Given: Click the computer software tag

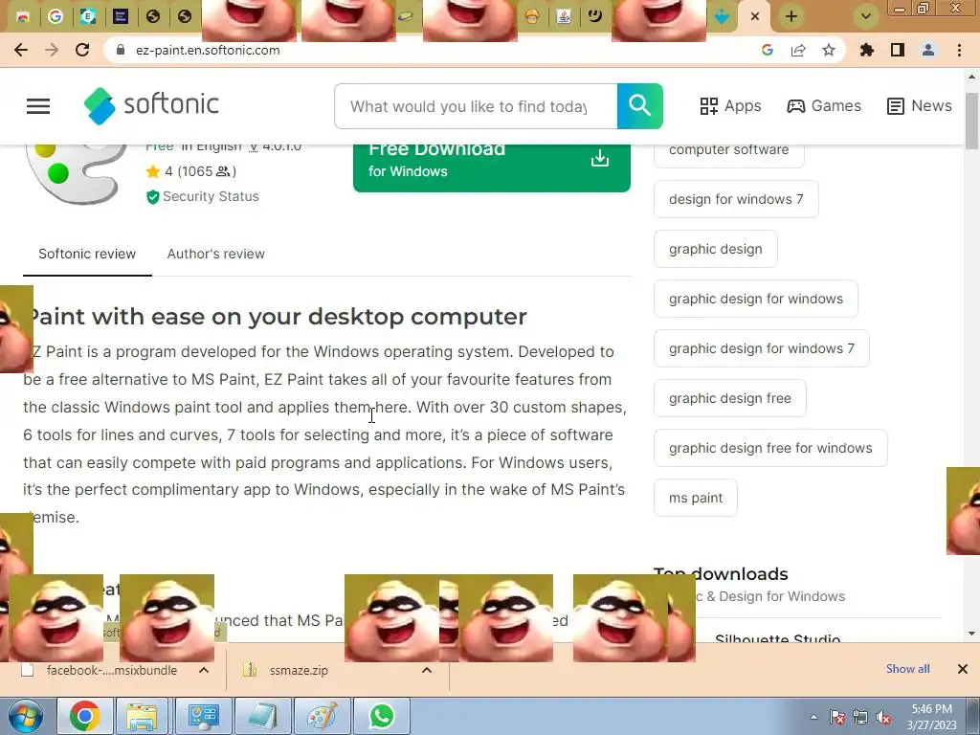Looking at the screenshot, I should [728, 152].
